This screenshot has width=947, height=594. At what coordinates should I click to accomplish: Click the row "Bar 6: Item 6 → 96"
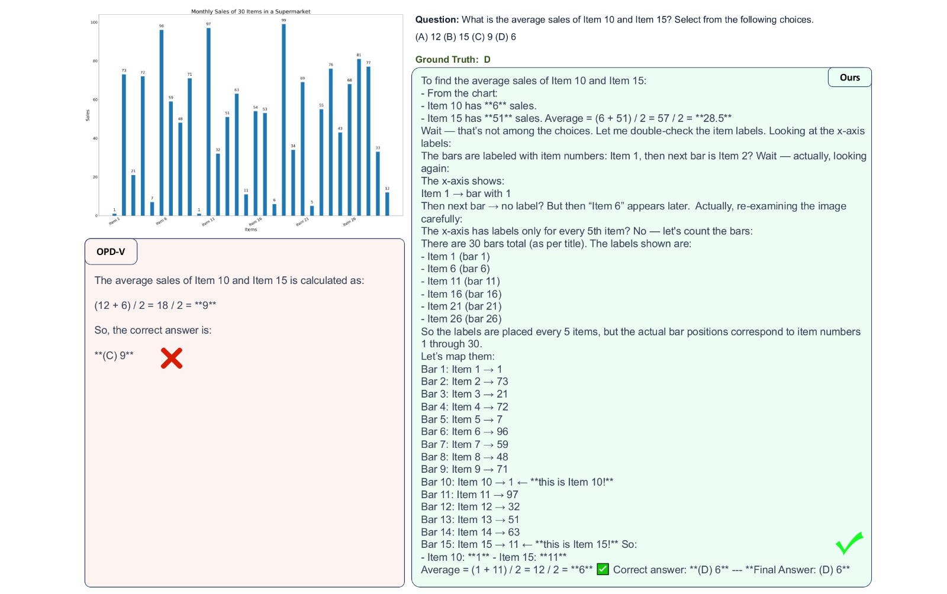click(x=465, y=432)
